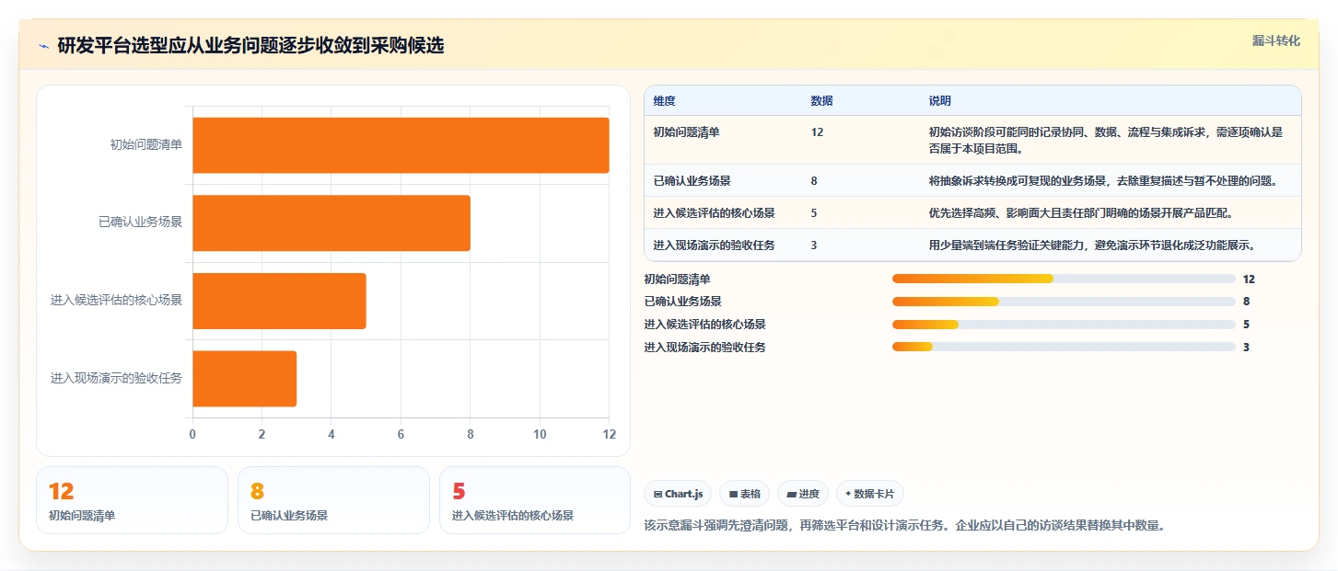Click the 进入现场演示的验收任务 progress bar
Image resolution: width=1338 pixels, height=571 pixels.
pos(1064,347)
